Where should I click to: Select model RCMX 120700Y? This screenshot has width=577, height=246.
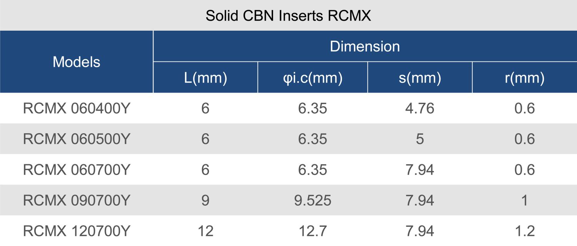click(77, 231)
